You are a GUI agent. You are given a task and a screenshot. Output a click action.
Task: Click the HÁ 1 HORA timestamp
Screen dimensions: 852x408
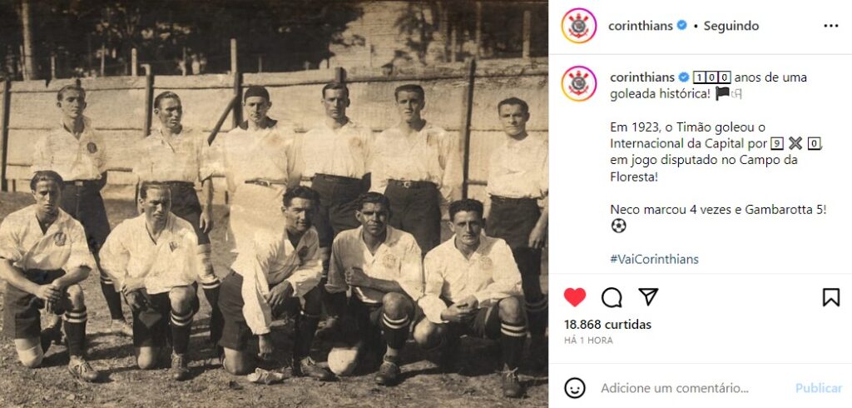588,341
